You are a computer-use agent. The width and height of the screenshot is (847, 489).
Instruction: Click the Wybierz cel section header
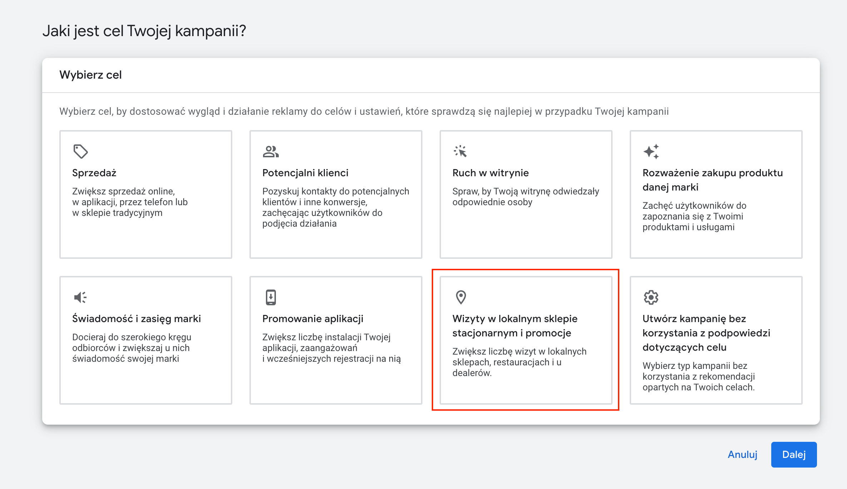[x=90, y=75]
